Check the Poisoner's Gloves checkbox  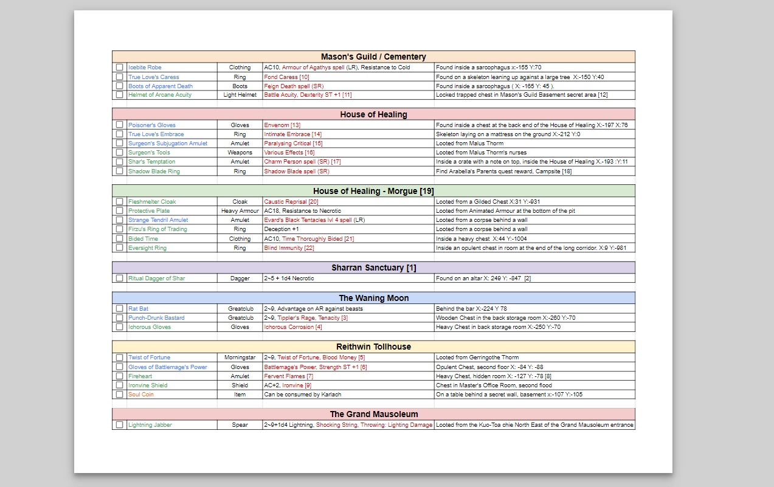(x=119, y=125)
